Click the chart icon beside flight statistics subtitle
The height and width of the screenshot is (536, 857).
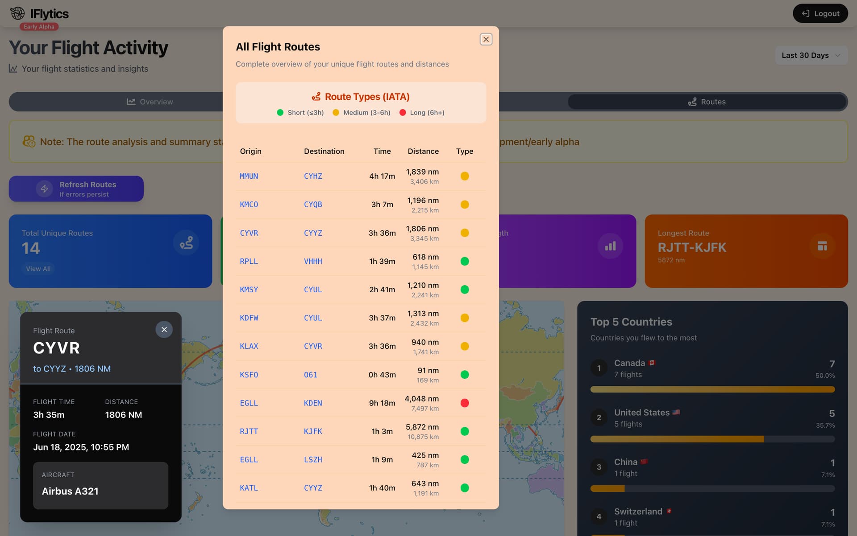(x=13, y=69)
